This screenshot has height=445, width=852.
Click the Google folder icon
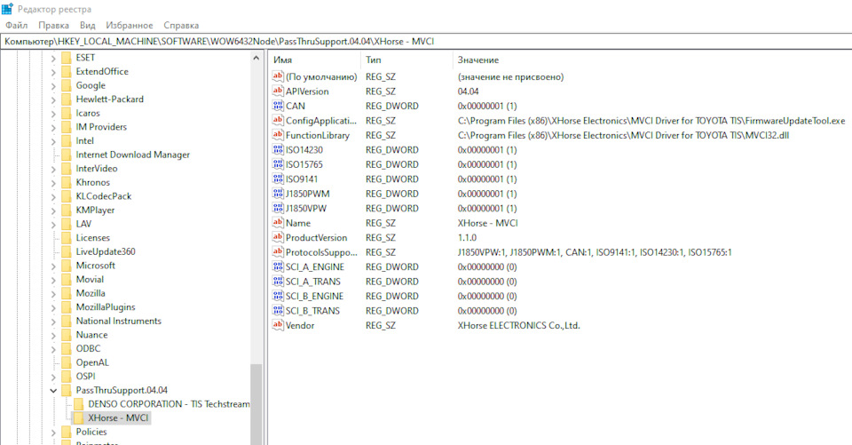pos(67,85)
